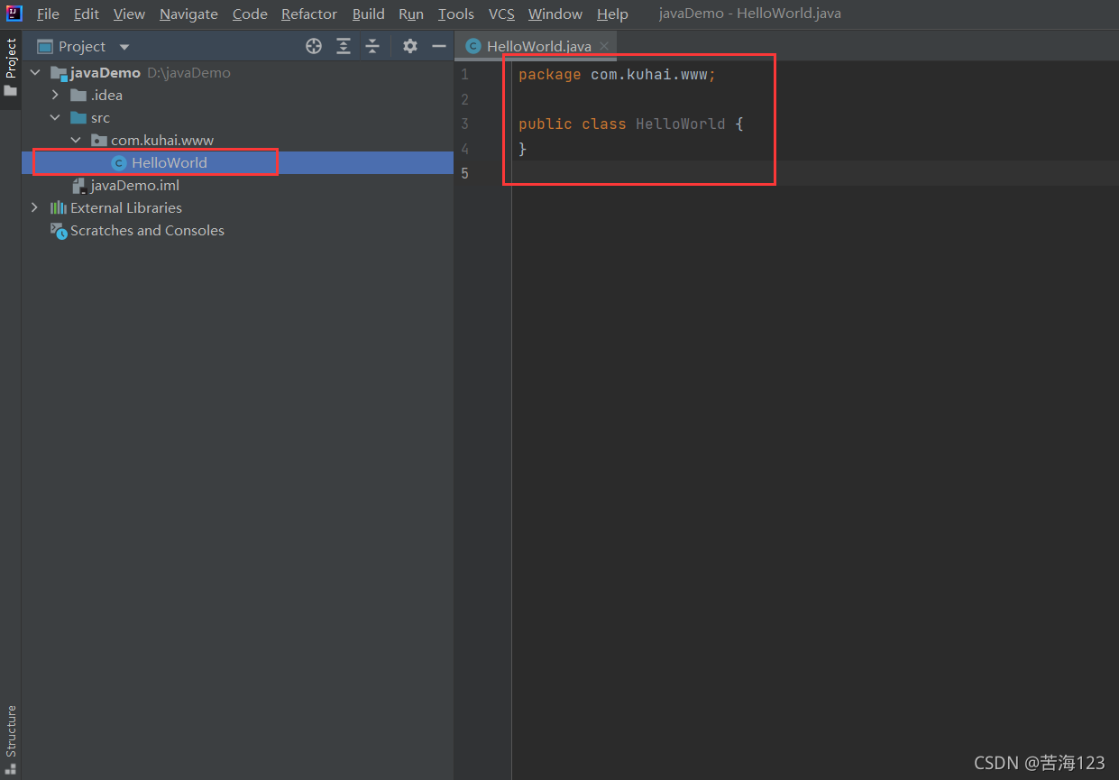
Task: Click the com.kuhai.www package icon
Action: (99, 141)
